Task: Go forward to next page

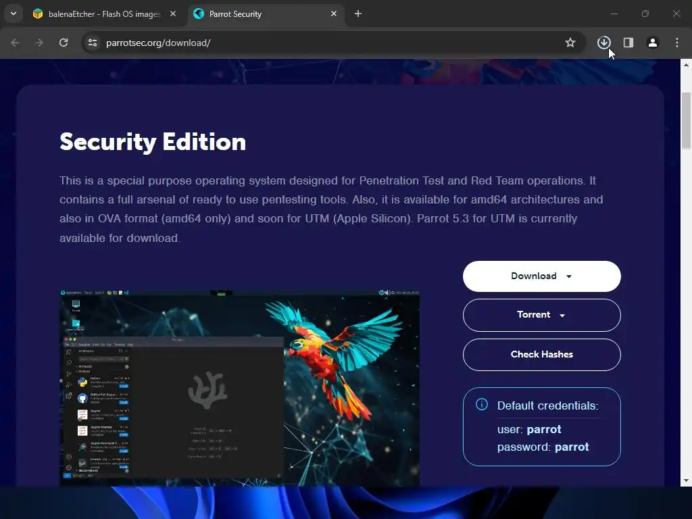Action: pos(39,43)
